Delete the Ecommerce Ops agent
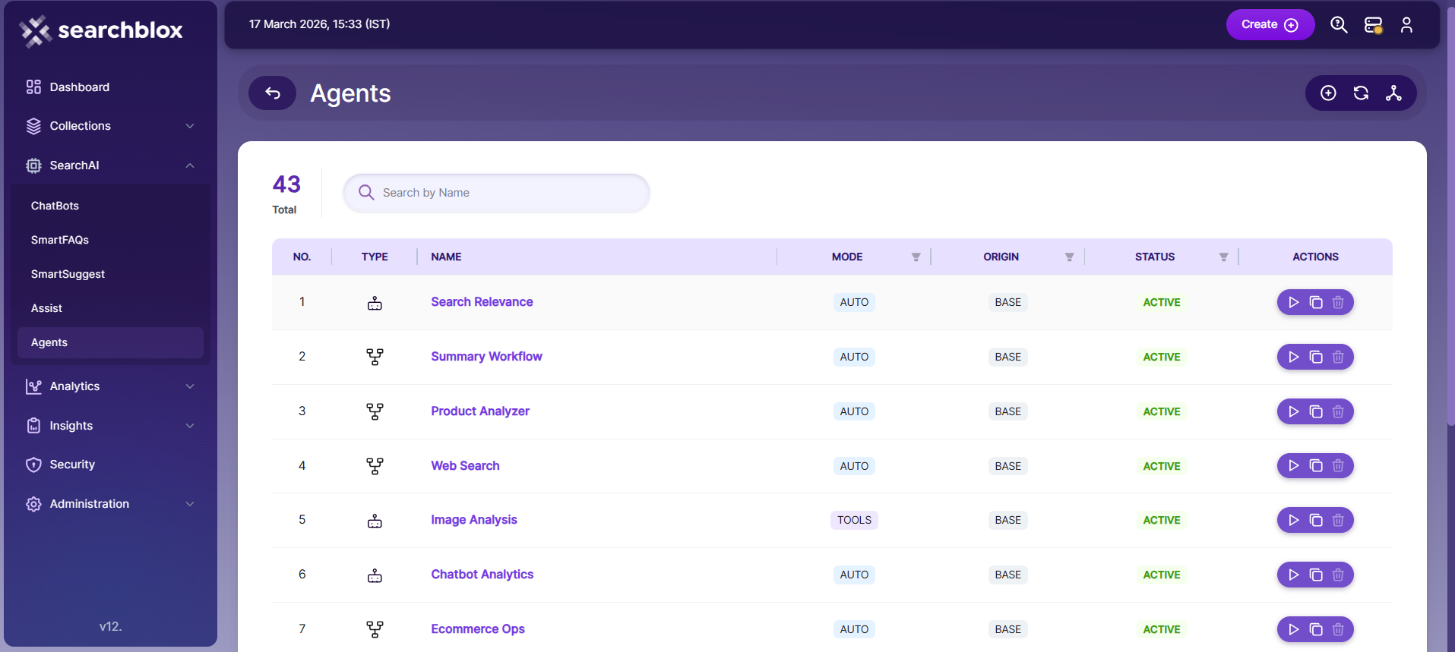This screenshot has width=1455, height=652. tap(1338, 629)
